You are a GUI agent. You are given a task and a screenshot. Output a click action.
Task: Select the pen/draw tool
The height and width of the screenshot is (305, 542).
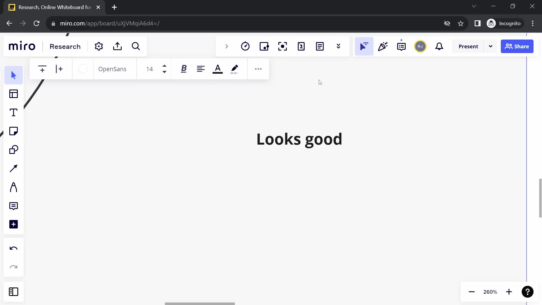(x=13, y=187)
